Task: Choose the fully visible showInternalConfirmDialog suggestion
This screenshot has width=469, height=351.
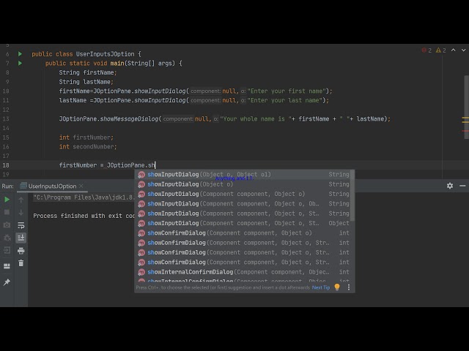Action: click(243, 272)
